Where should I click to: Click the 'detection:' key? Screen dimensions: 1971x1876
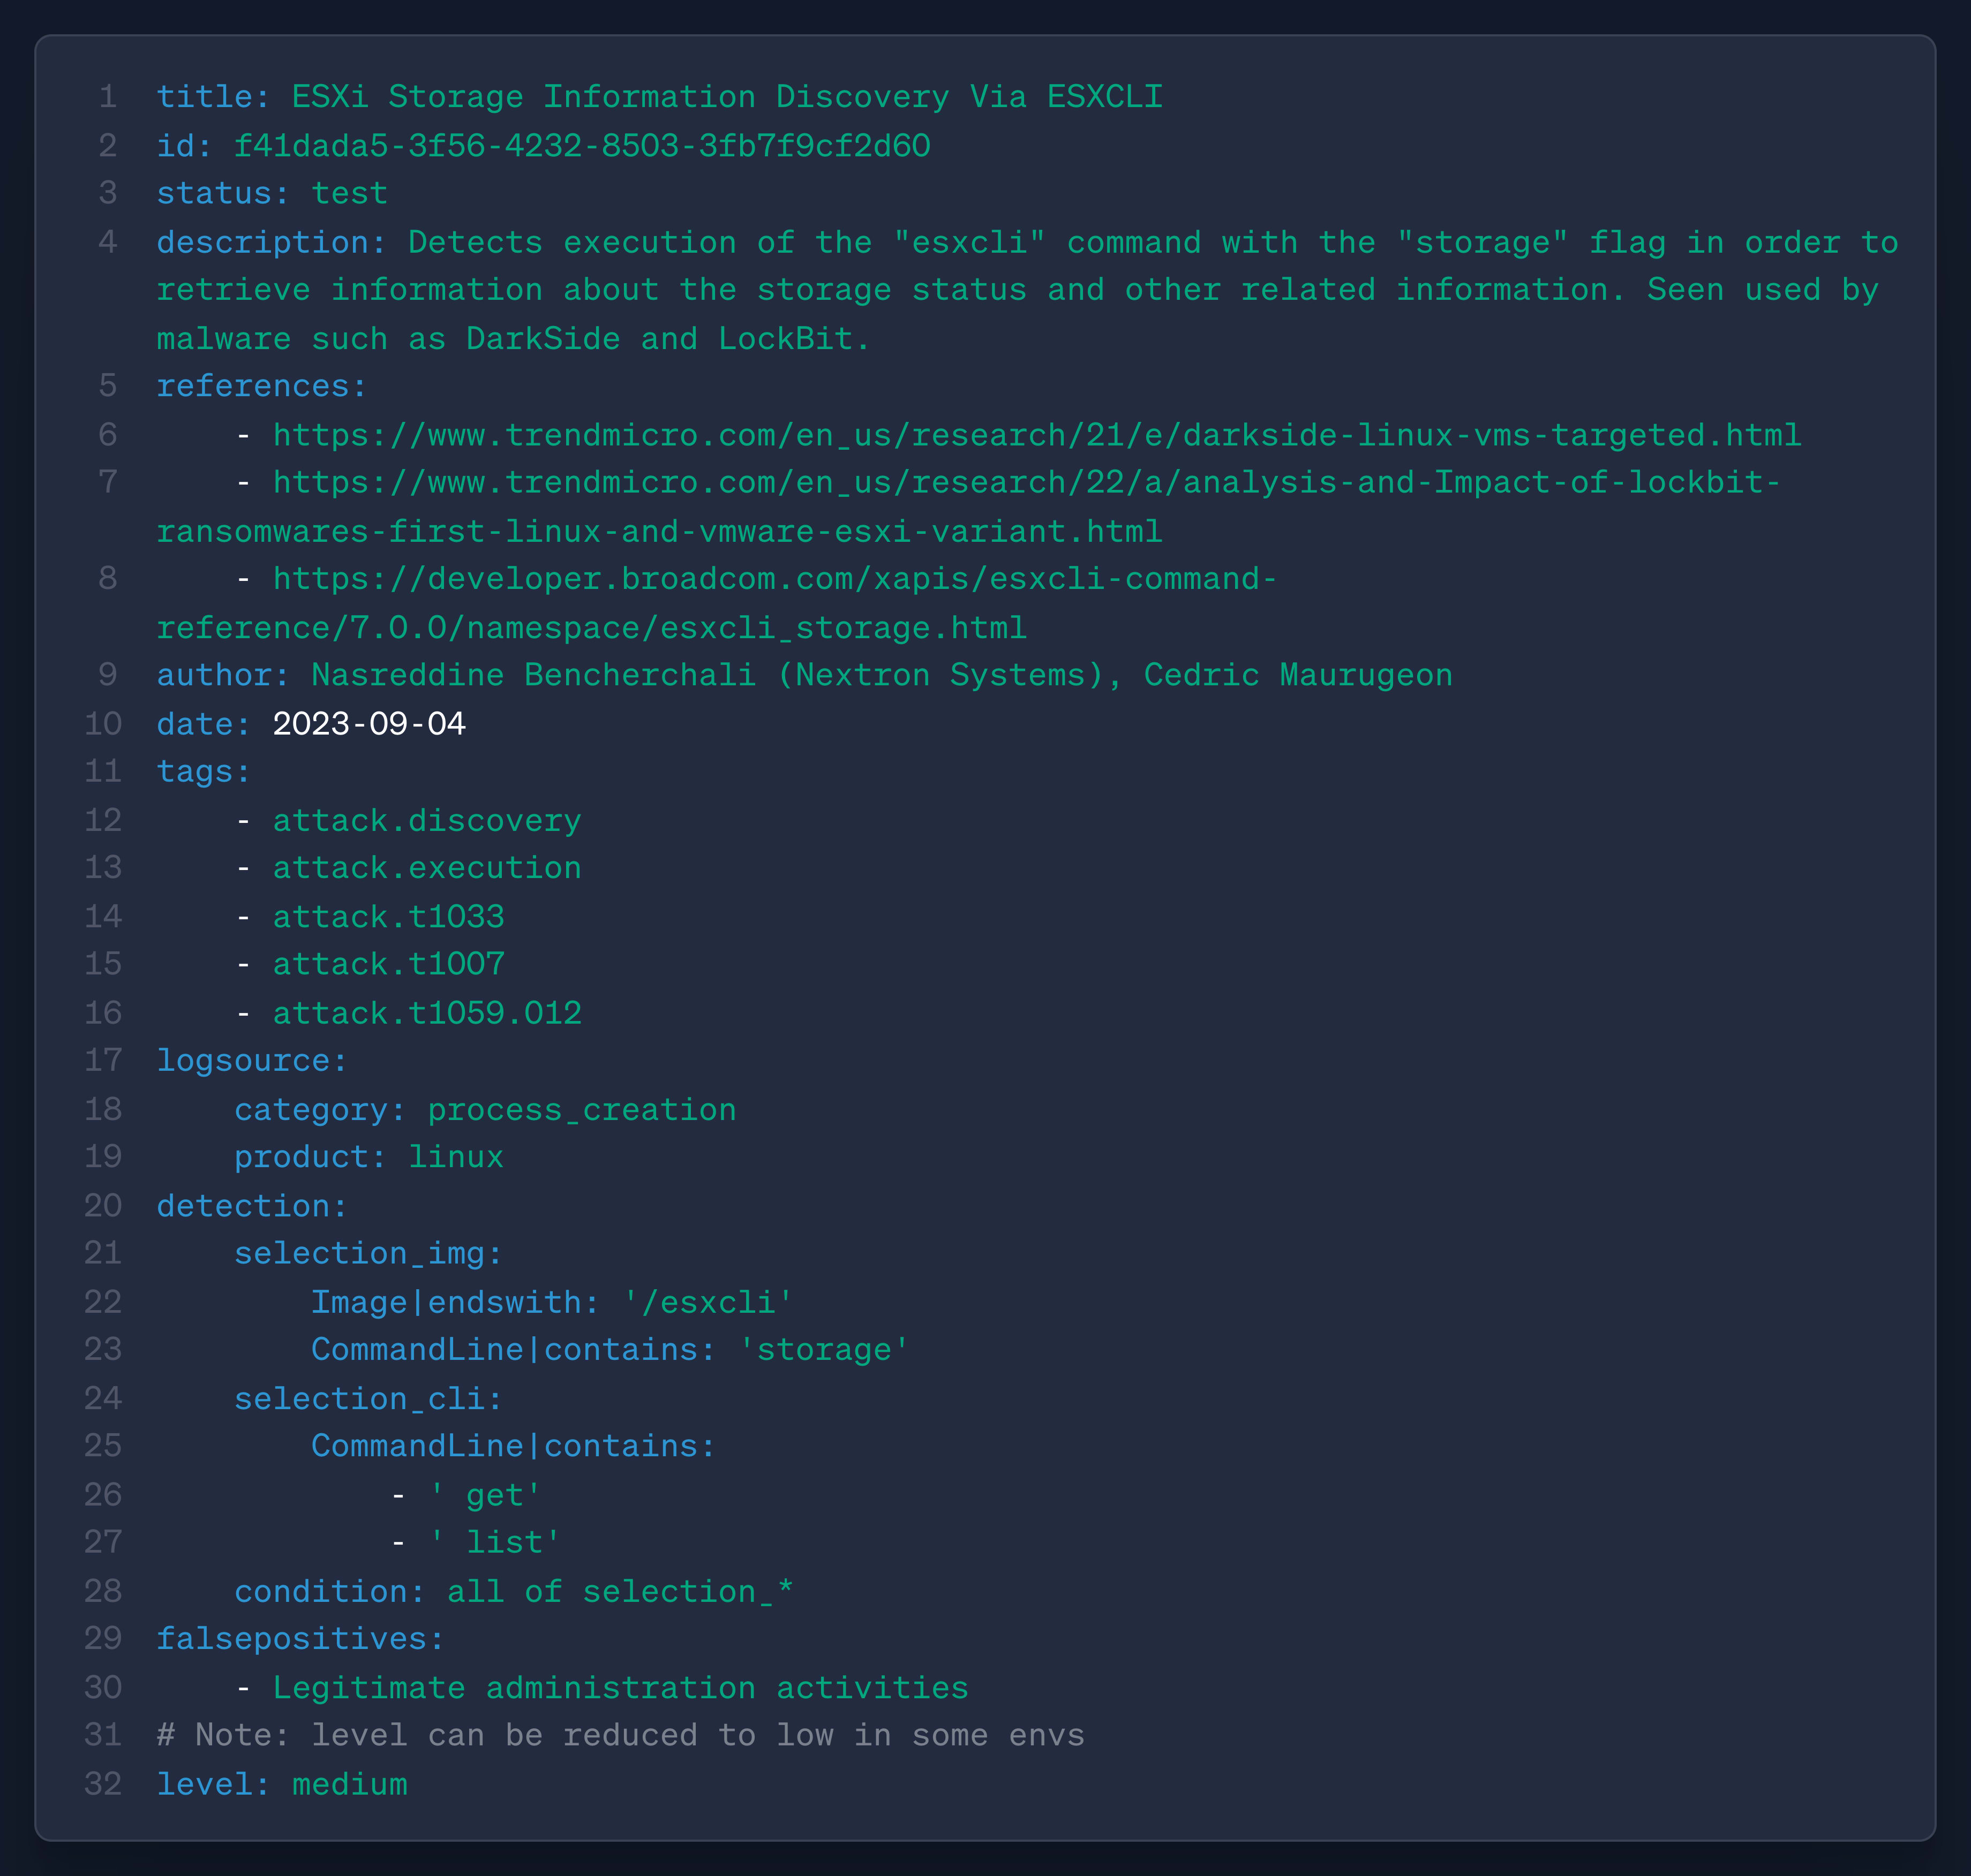[251, 1206]
